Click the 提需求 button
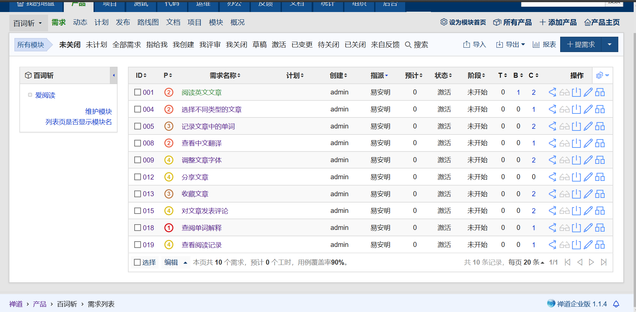This screenshot has height=312, width=636. point(581,45)
